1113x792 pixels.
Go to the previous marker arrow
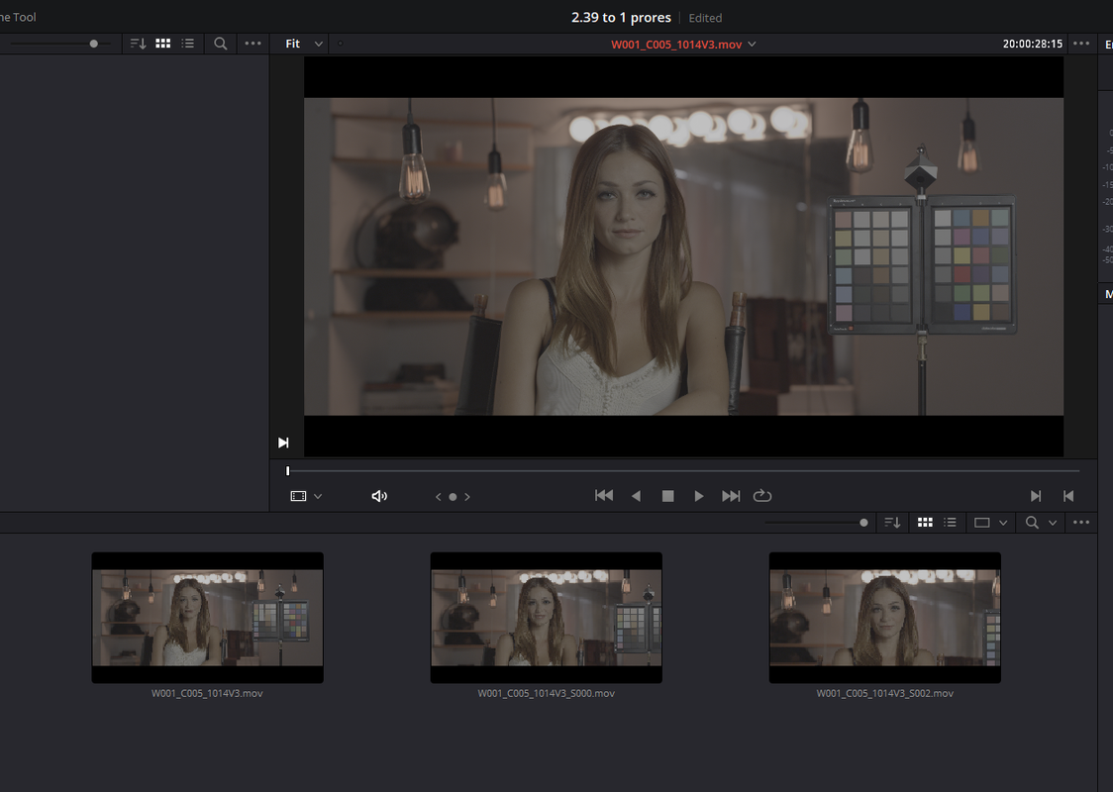(x=438, y=497)
